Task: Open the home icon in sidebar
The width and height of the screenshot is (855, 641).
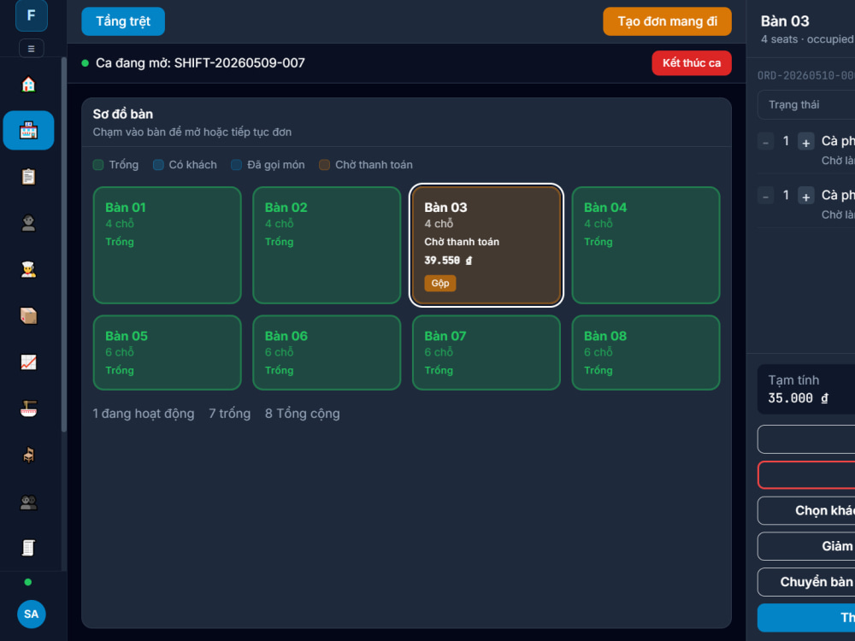Action: 28,84
